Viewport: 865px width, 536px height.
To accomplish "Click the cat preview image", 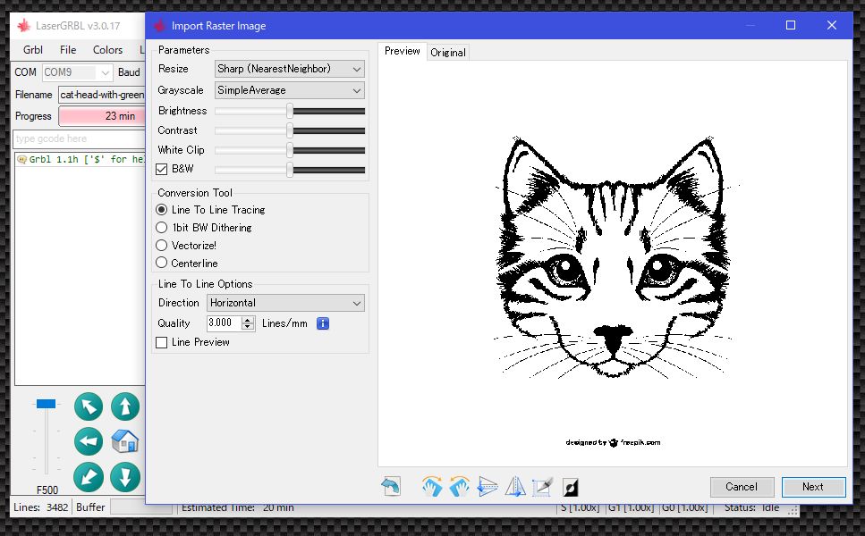I will tap(613, 264).
